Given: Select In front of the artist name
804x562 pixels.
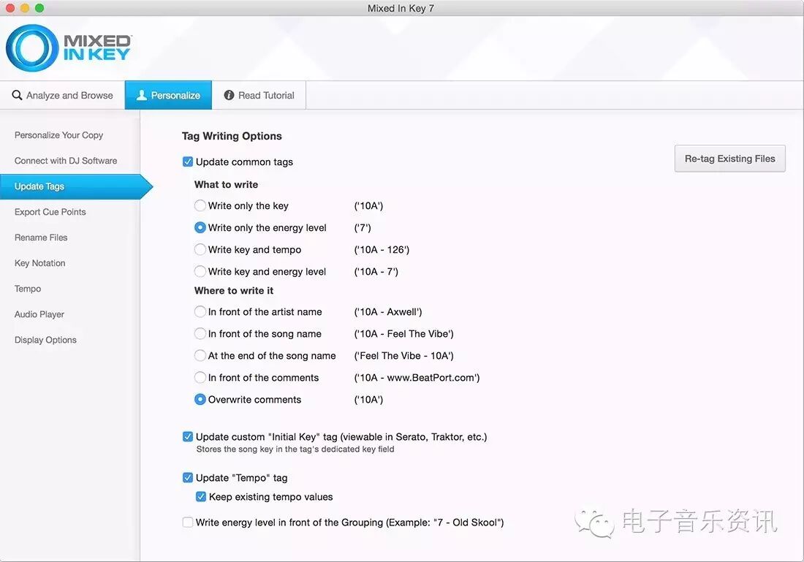Looking at the screenshot, I should pyautogui.click(x=200, y=312).
